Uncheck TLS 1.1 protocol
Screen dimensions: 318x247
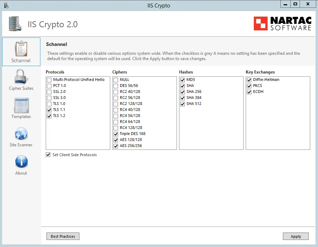coord(49,110)
